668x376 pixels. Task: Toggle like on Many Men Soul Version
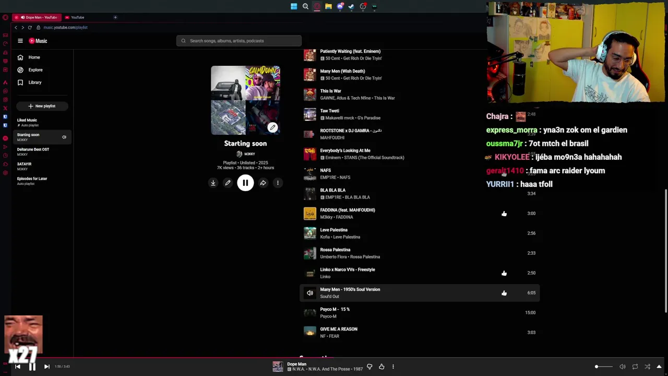click(504, 293)
